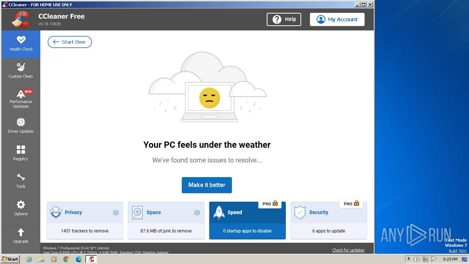
Task: Open the Tools section
Action: (x=21, y=181)
